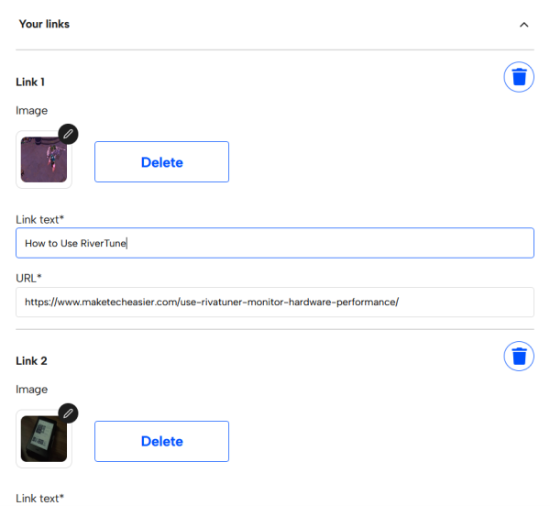This screenshot has height=506, width=550.
Task: Select the Link 2 Image label
Action: pyautogui.click(x=31, y=390)
